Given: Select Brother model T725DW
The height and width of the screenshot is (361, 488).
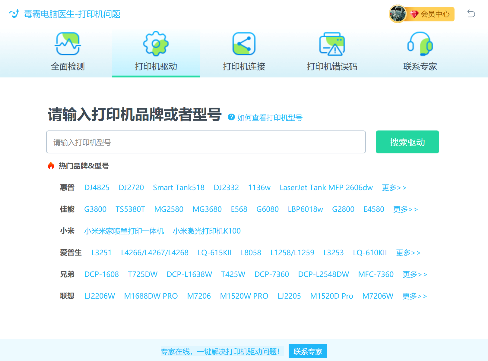Looking at the screenshot, I should [143, 274].
